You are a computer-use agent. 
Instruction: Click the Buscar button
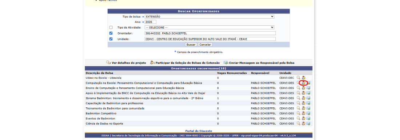click(x=191, y=45)
